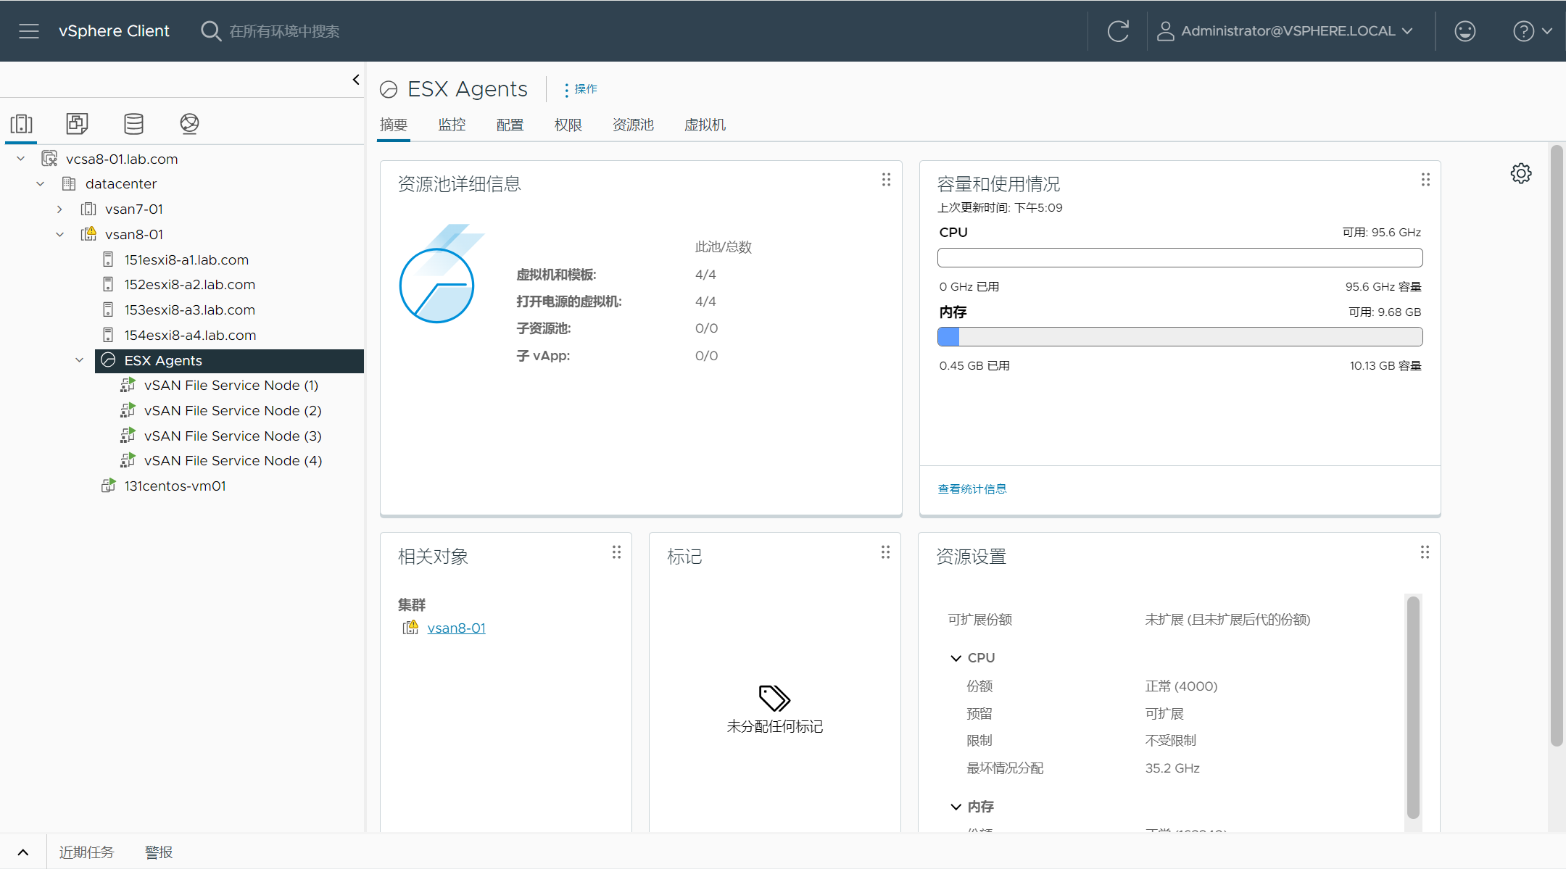Select 154esxi8-a4.lab.com host

click(x=190, y=336)
